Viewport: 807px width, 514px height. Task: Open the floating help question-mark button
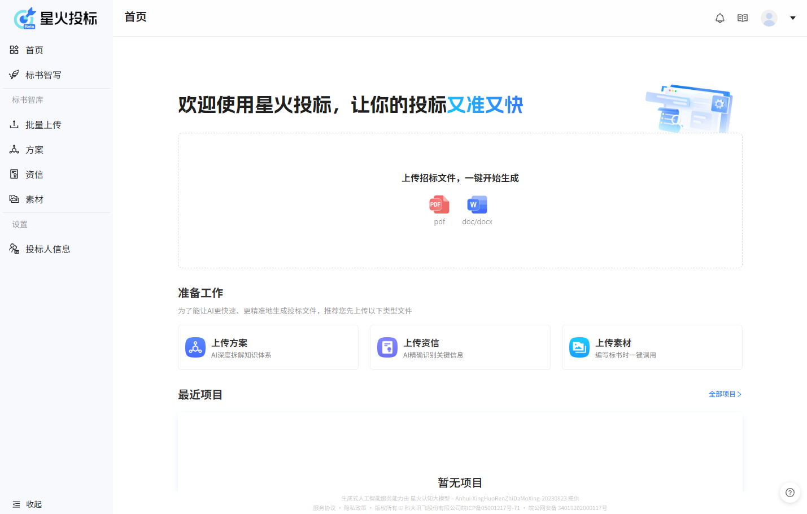[x=790, y=493]
